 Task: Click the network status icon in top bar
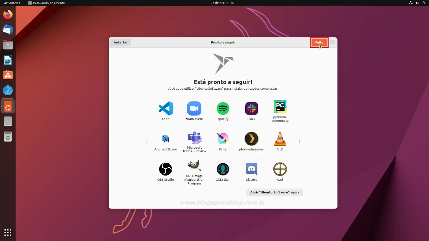pyautogui.click(x=410, y=3)
